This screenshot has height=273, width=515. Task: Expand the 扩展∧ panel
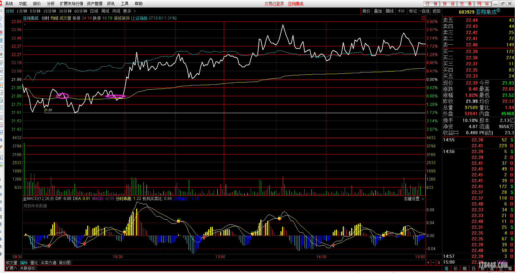tap(11, 268)
